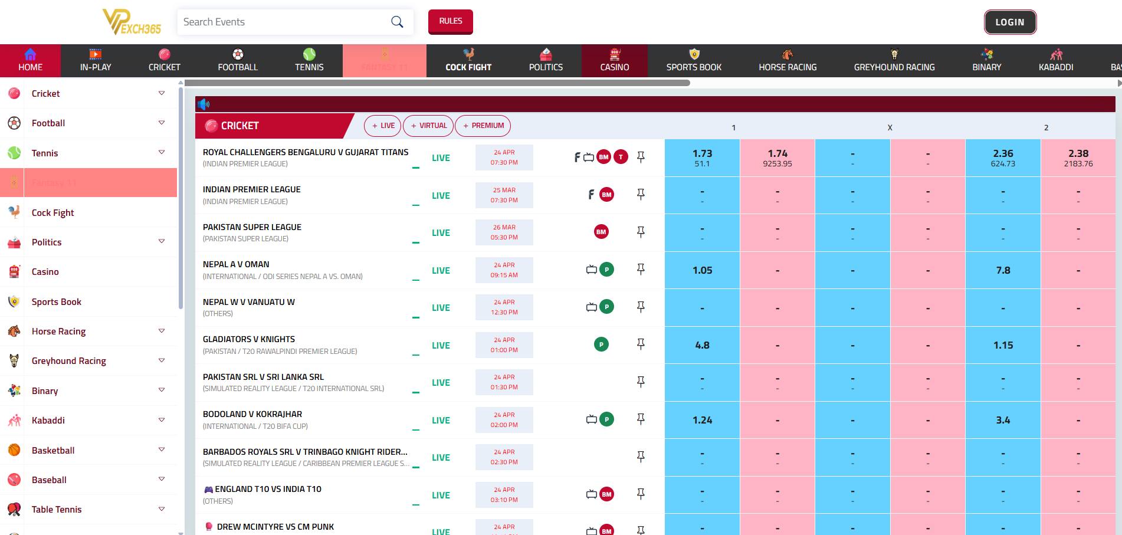Open the COCK FIGHT nav tab
The height and width of the screenshot is (535, 1122).
tap(468, 61)
